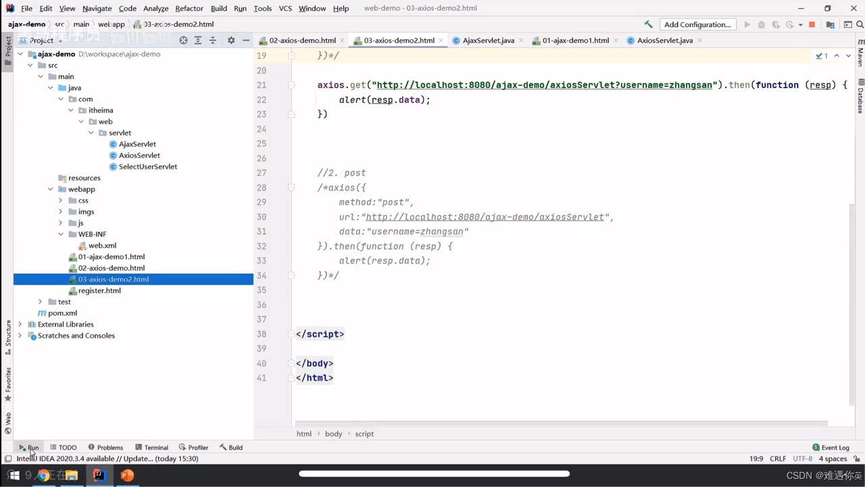
Task: Click the Database side panel tab
Action: 860,95
